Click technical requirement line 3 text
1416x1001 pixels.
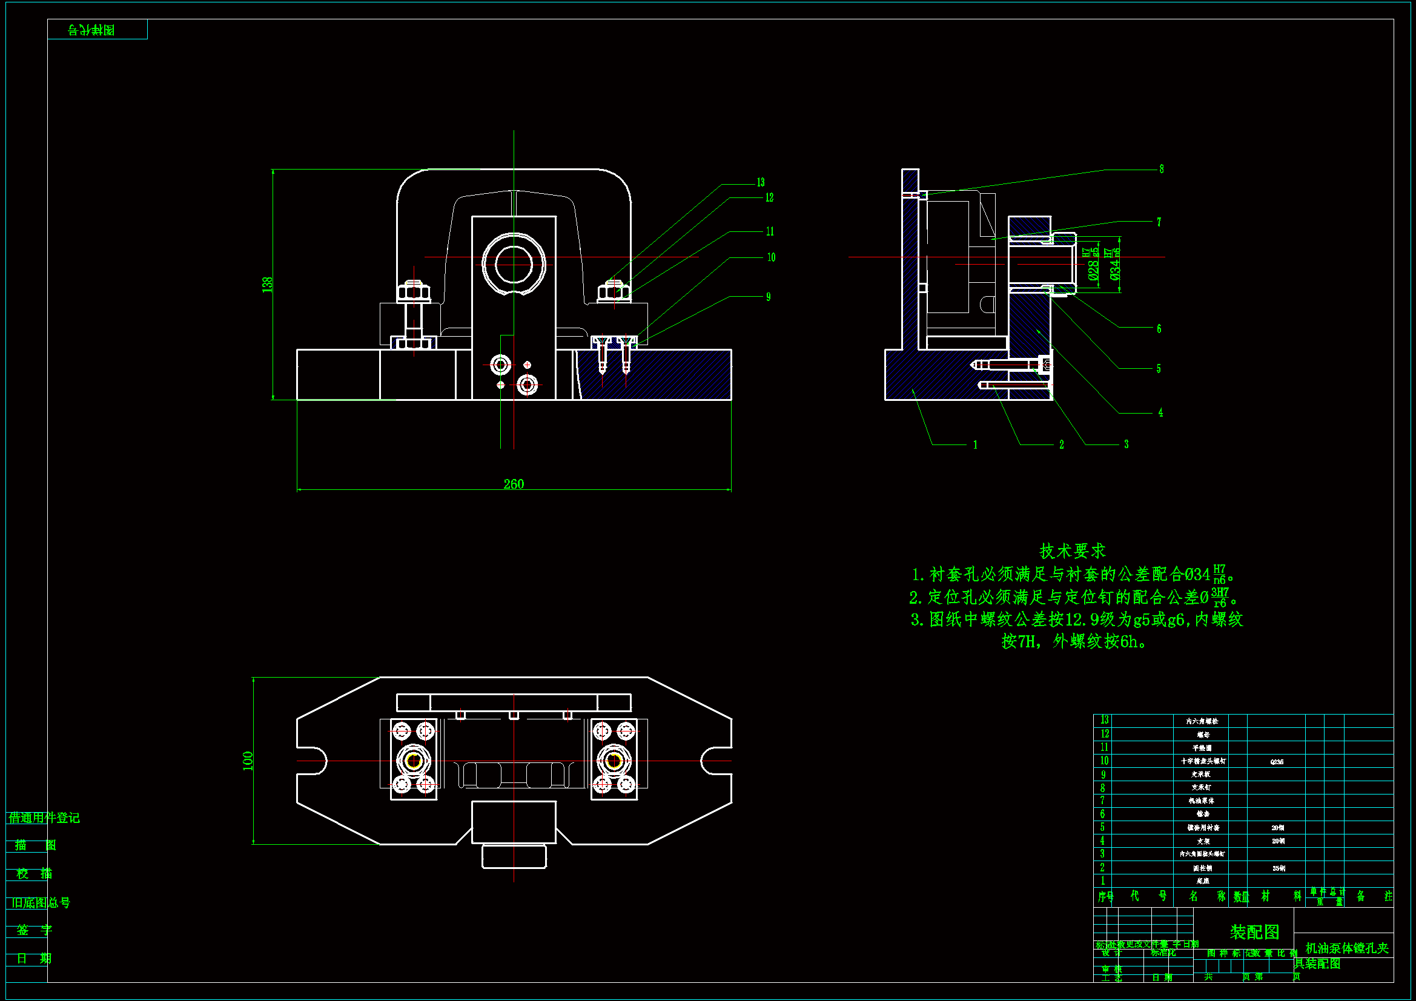[1076, 620]
